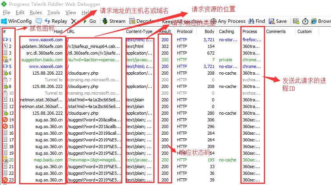Click the timer clock icon

(305, 21)
